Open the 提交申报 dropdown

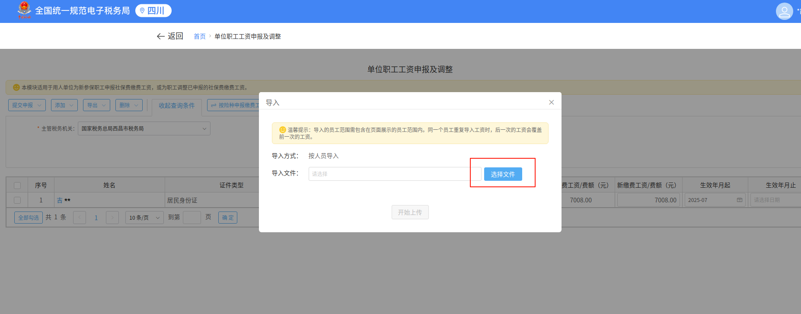[x=27, y=105]
